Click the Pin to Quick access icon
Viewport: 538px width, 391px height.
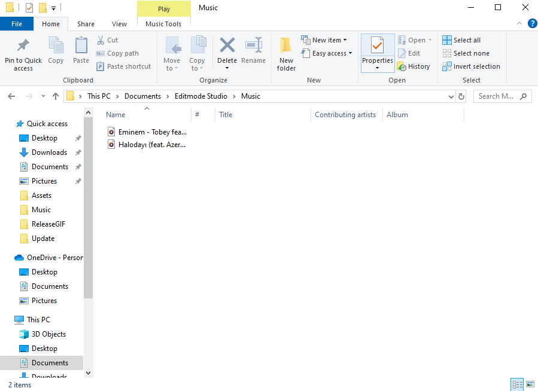pos(23,45)
